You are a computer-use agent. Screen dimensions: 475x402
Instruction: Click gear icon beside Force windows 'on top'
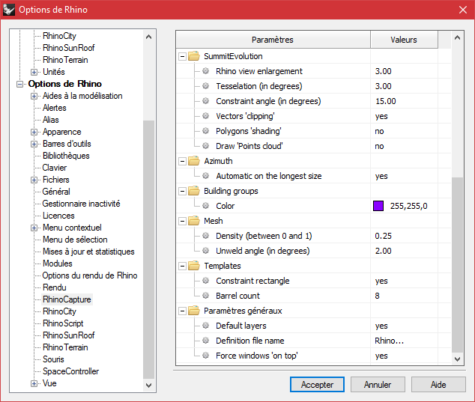(x=206, y=356)
